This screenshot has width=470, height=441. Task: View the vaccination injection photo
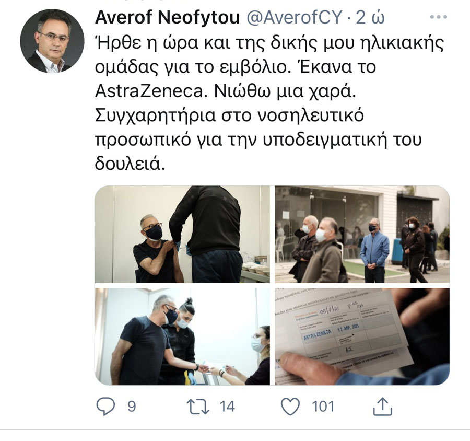(x=182, y=234)
